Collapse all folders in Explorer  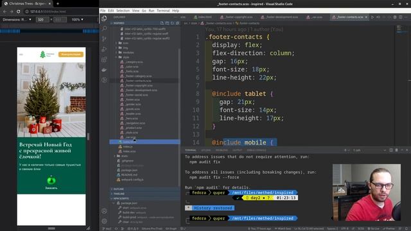[x=177, y=23]
